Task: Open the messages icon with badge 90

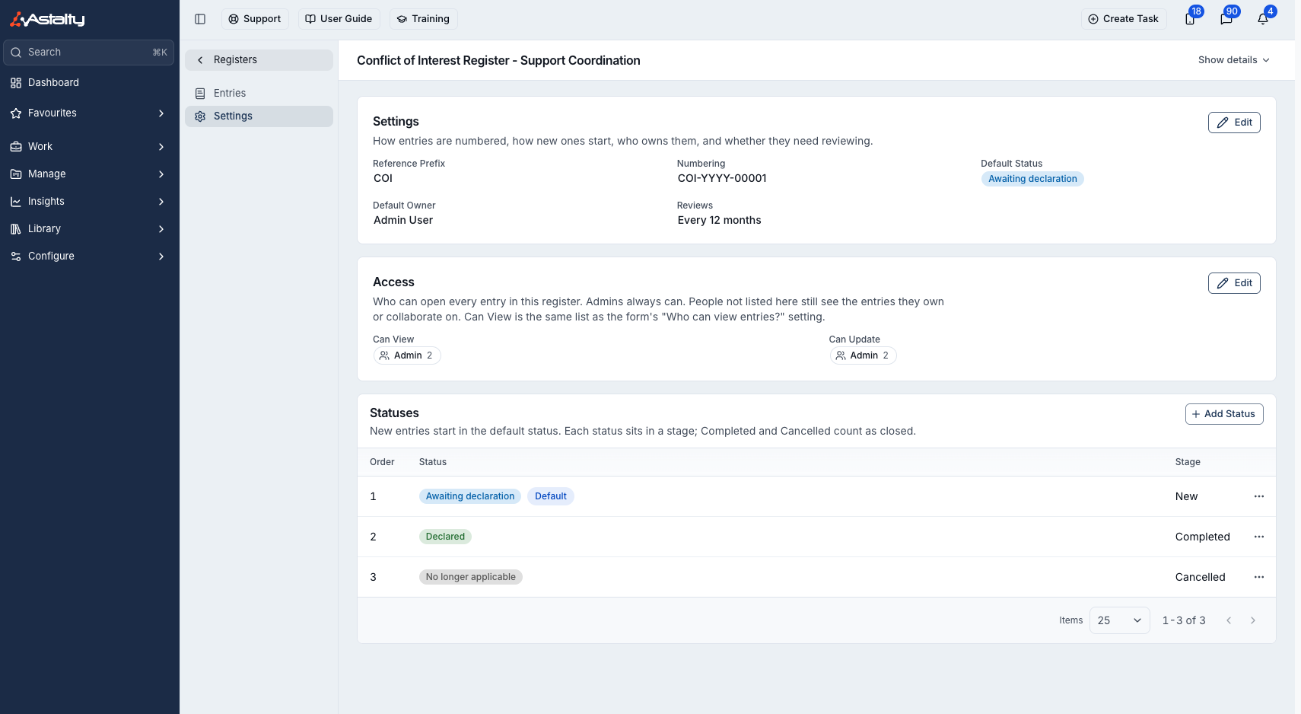Action: coord(1226,19)
